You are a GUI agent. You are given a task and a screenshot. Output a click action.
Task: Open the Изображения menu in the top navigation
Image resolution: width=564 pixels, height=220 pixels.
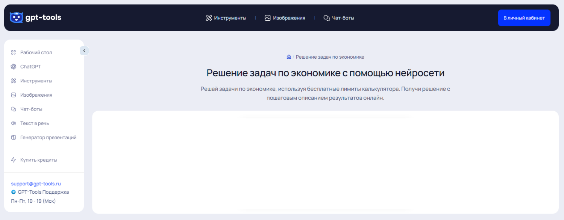click(288, 17)
